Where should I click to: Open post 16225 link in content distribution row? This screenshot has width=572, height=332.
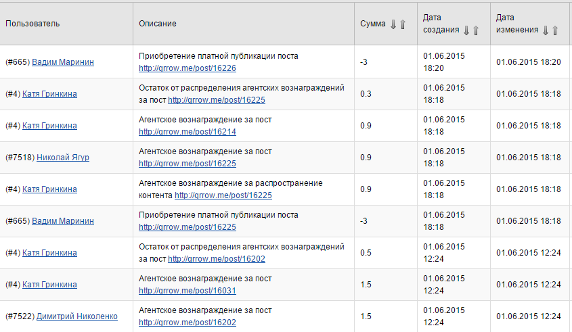(x=223, y=195)
